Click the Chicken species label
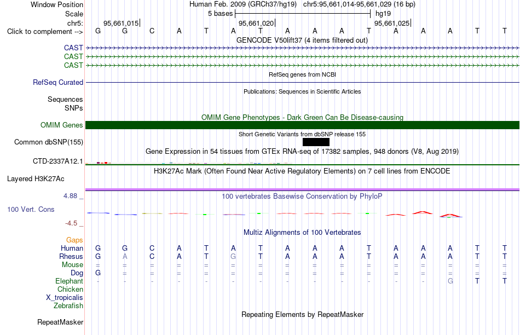520x335 pixels. click(70, 289)
